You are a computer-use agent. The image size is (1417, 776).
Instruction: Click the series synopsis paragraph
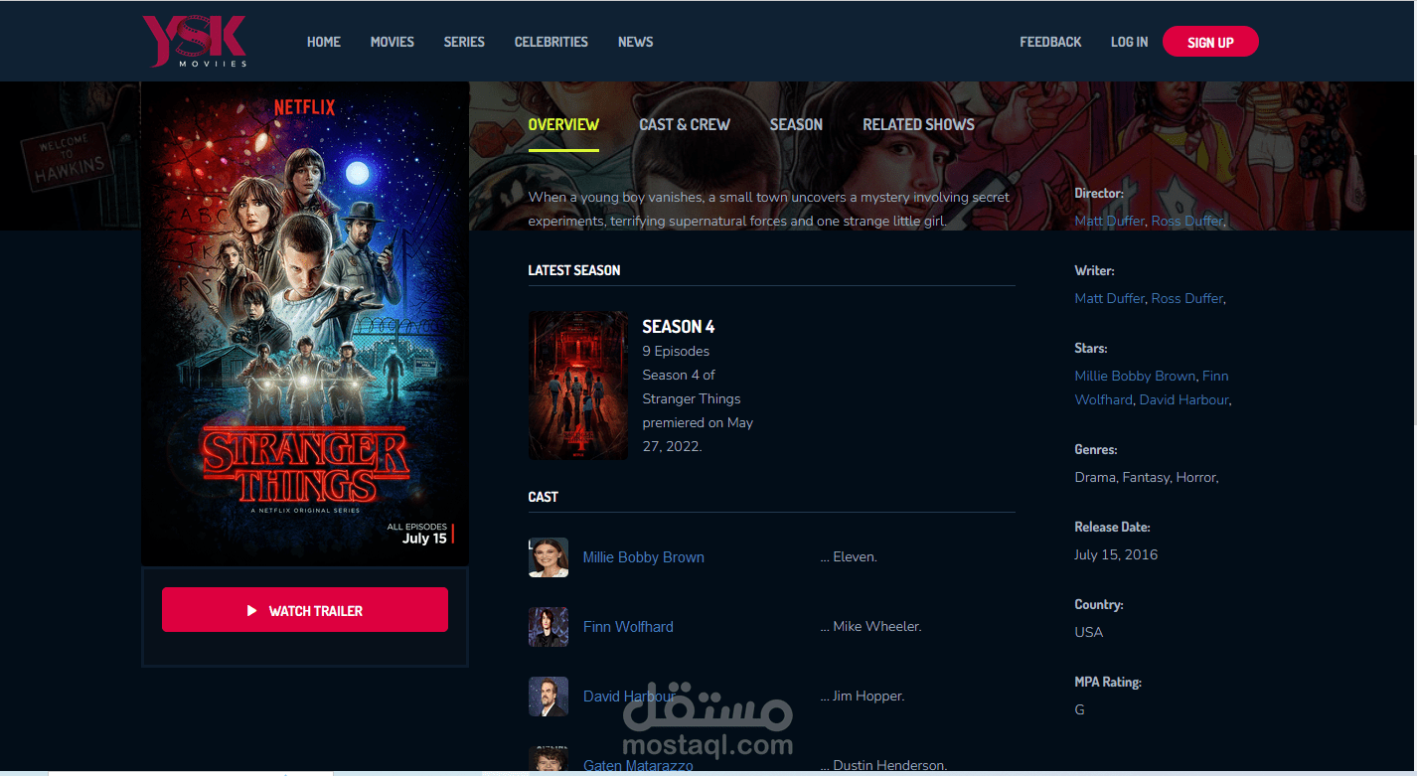(x=769, y=209)
